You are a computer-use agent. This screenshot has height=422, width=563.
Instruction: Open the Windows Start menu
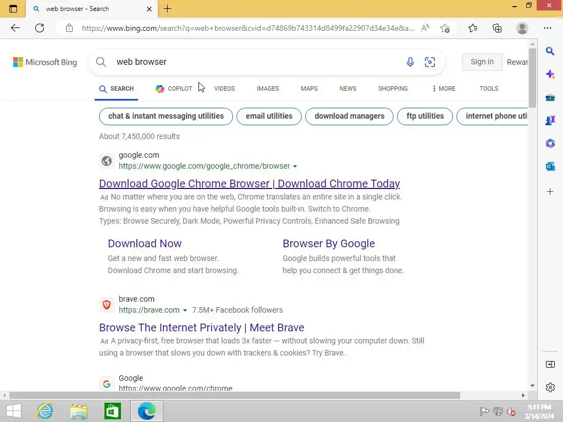(14, 411)
